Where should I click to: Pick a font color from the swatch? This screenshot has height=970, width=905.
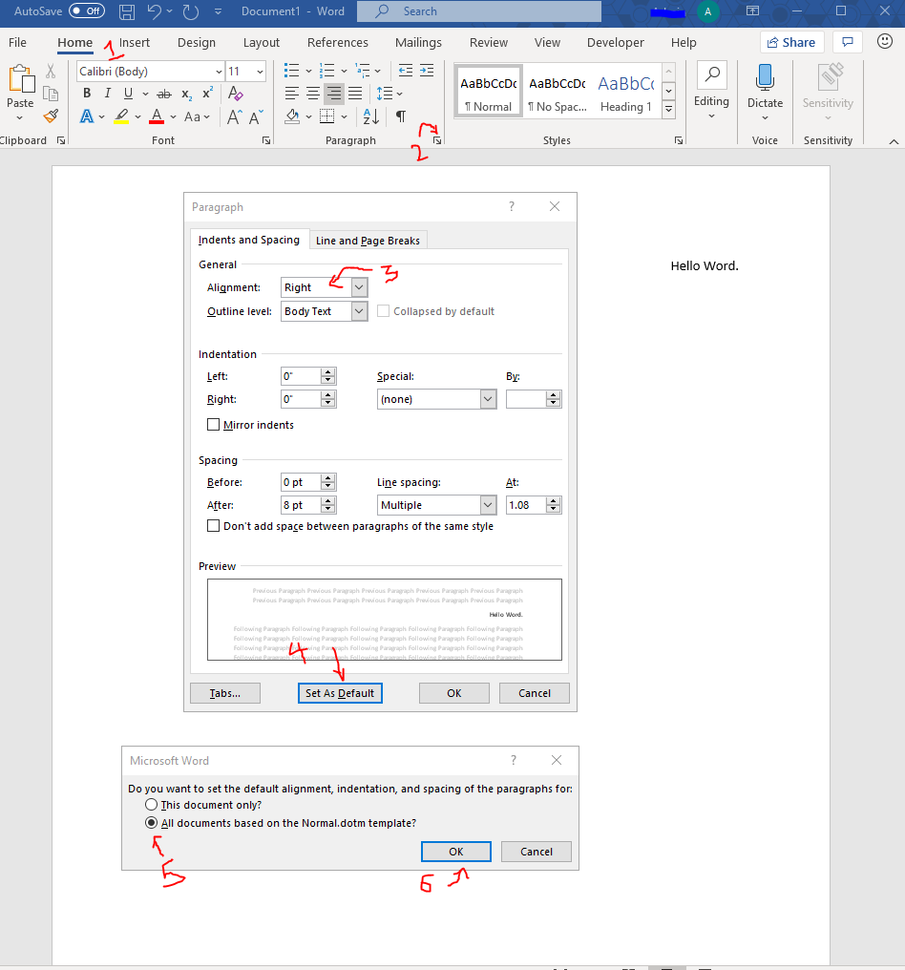[x=157, y=116]
